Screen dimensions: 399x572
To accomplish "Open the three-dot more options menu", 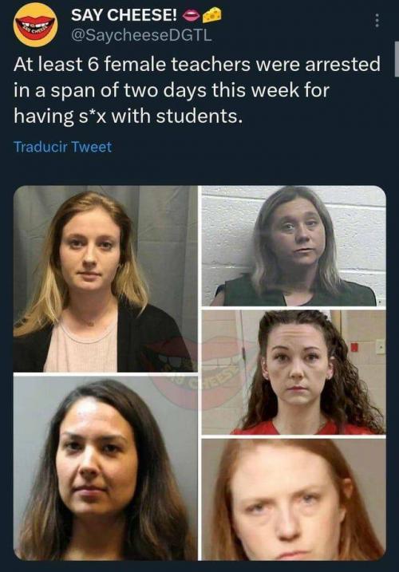I will pyautogui.click(x=377, y=22).
